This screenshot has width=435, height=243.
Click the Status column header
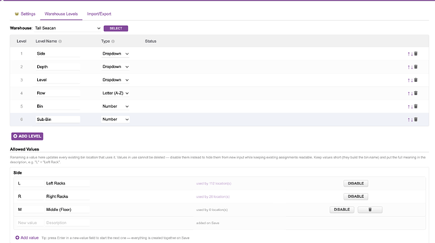pyautogui.click(x=151, y=42)
